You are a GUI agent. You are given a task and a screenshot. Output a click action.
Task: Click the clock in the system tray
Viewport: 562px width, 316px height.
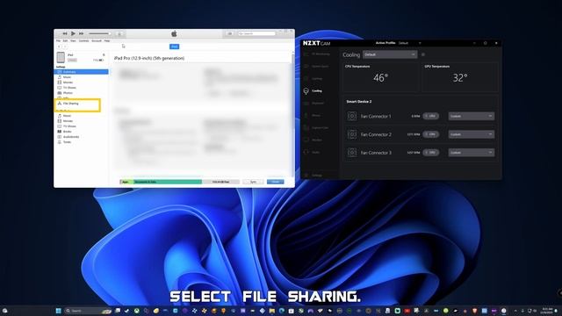click(547, 311)
